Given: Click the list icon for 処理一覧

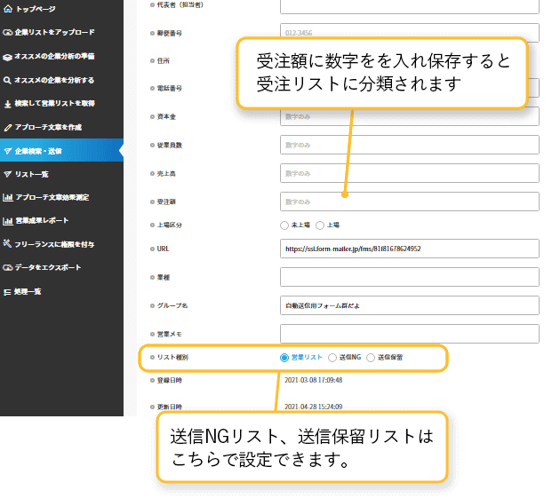Looking at the screenshot, I should tap(7, 292).
